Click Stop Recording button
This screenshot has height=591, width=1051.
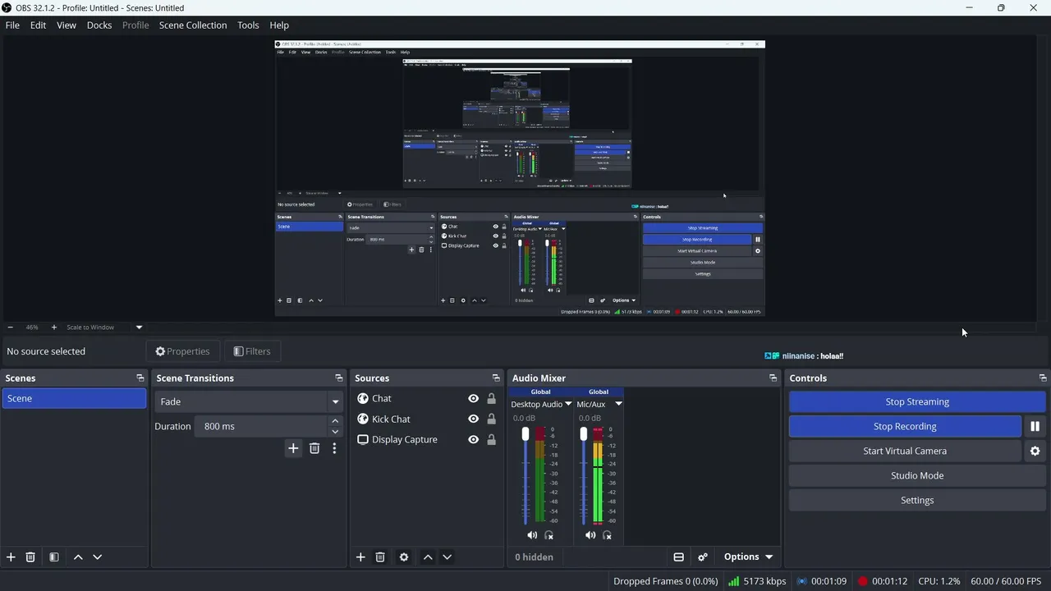point(905,426)
